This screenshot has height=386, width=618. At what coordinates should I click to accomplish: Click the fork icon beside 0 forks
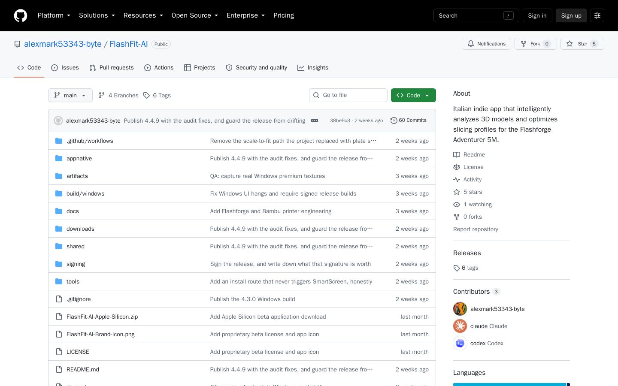tap(457, 217)
